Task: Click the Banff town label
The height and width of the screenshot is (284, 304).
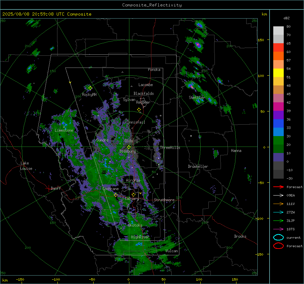Action: coord(56,188)
